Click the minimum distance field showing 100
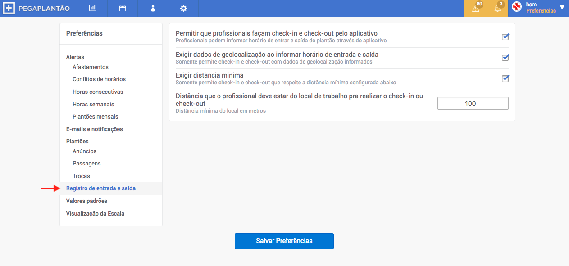The width and height of the screenshot is (569, 266). pos(473,103)
